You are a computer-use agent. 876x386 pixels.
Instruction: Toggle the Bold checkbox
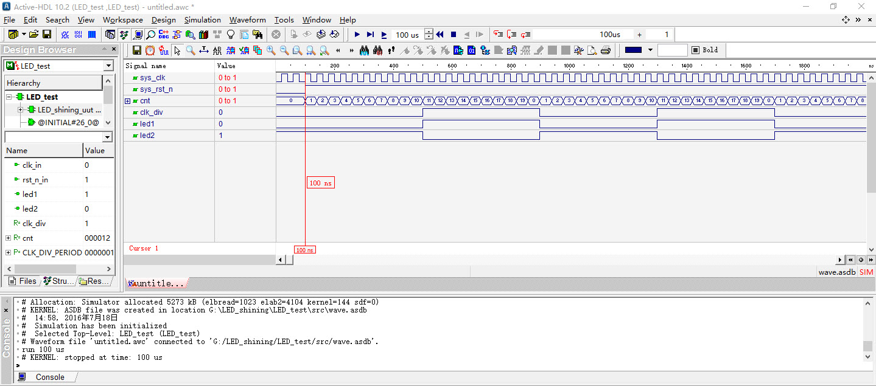click(695, 50)
